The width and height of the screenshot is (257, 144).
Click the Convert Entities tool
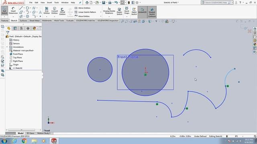pyautogui.click(x=55, y=10)
